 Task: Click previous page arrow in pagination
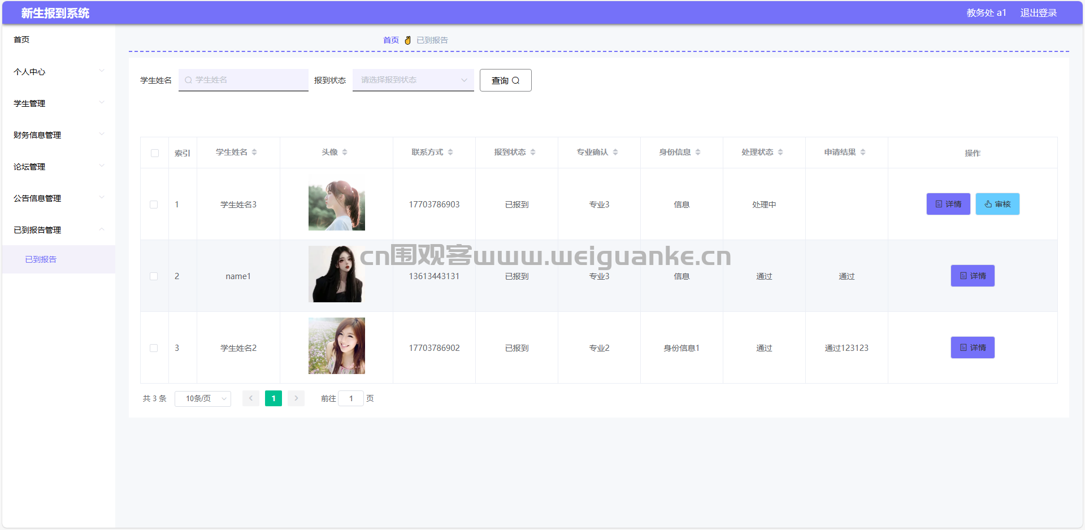[251, 398]
